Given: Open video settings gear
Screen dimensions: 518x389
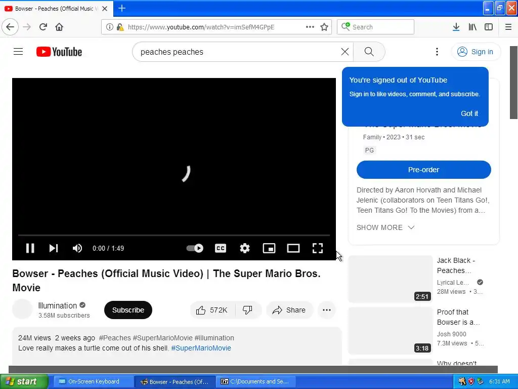Looking at the screenshot, I should click(245, 248).
